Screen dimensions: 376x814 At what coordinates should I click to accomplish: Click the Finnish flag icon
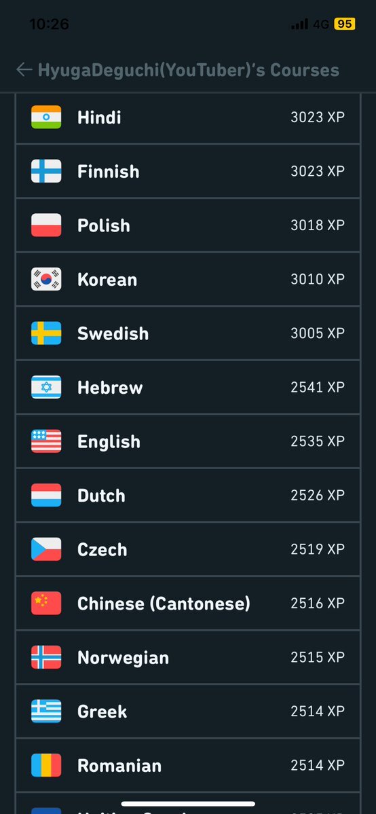(x=46, y=171)
